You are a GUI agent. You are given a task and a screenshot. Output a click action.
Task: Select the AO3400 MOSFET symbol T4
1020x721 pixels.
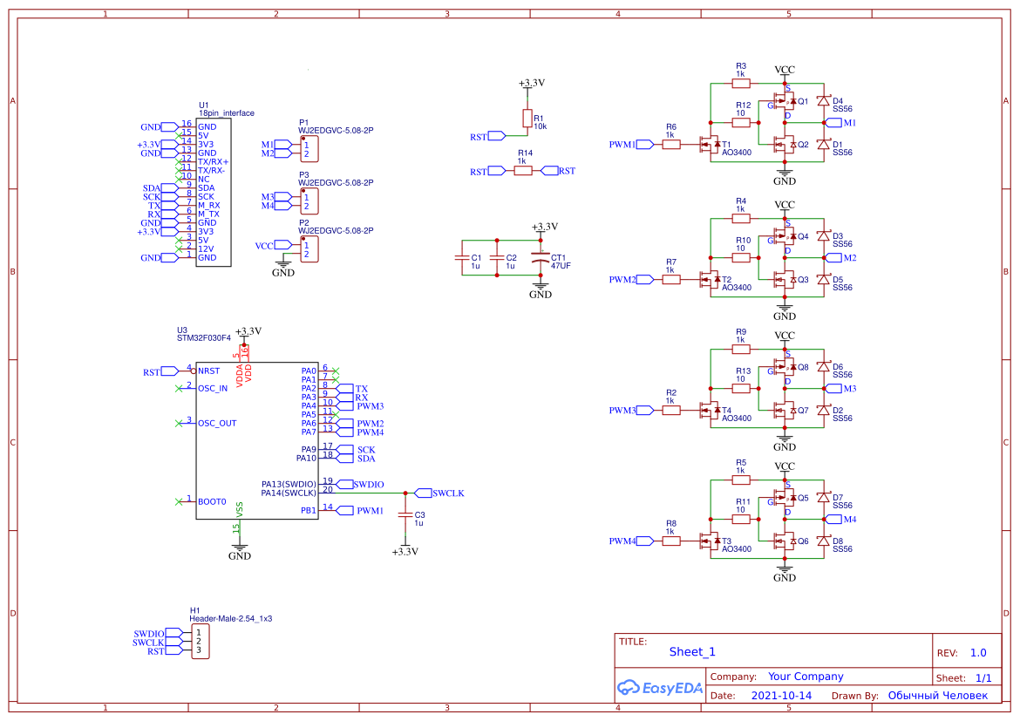coord(710,408)
